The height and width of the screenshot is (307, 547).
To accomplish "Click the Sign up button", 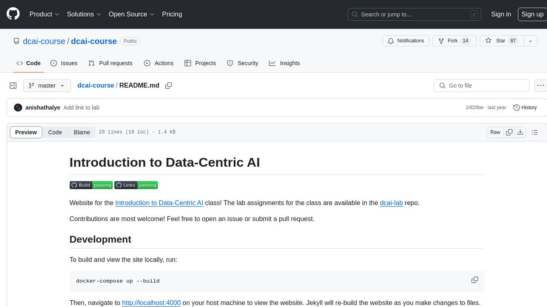I will click(532, 14).
